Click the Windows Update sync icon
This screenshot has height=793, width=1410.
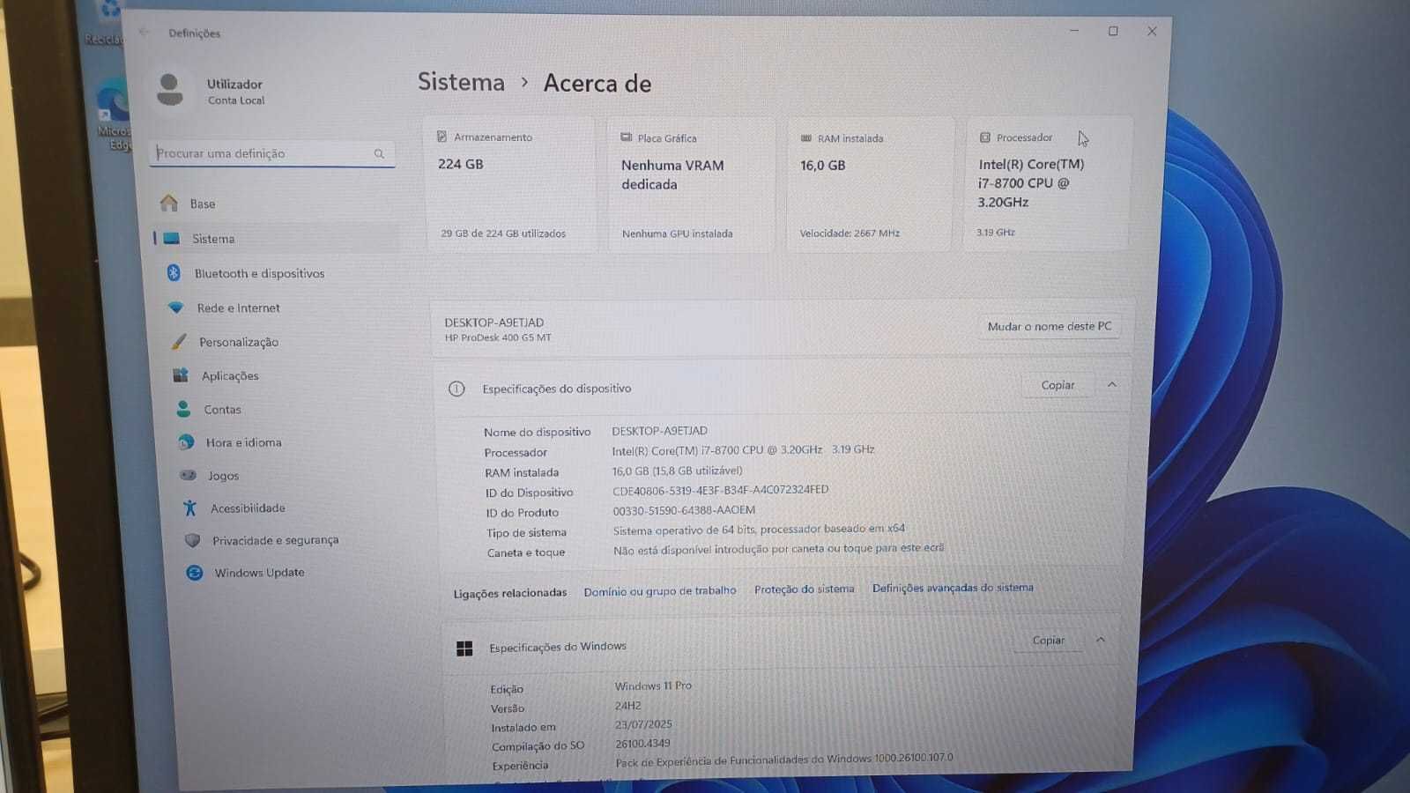[195, 573]
